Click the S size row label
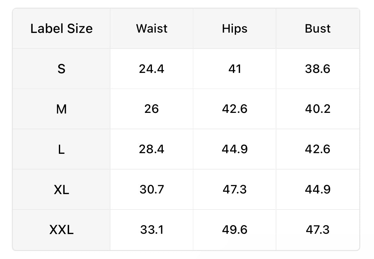 tap(61, 69)
